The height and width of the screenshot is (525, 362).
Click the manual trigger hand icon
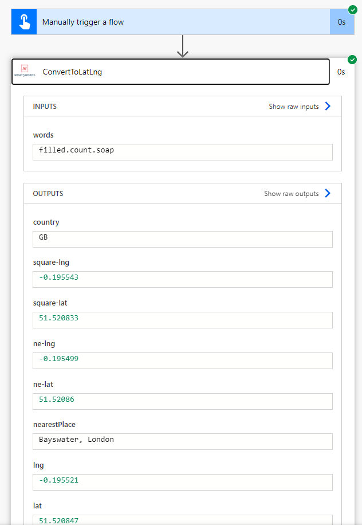pyautogui.click(x=23, y=22)
